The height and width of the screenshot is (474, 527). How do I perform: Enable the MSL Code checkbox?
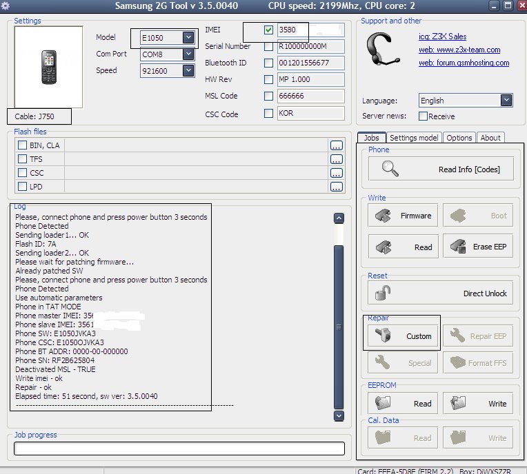click(x=268, y=96)
